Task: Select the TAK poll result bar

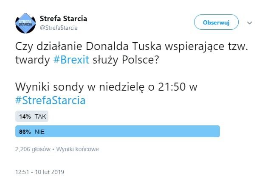Action: [32, 116]
